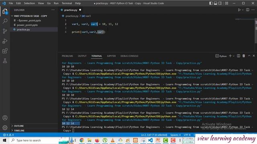Open the Explorer view in activity bar
Viewport: 257px width, 144px height.
pyautogui.click(x=5, y=12)
